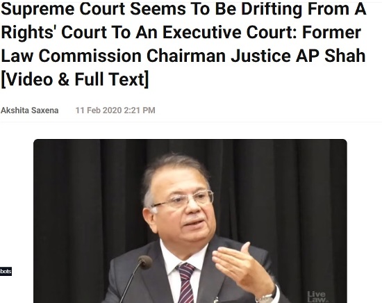Click the Live Law watermark logo

tap(317, 297)
